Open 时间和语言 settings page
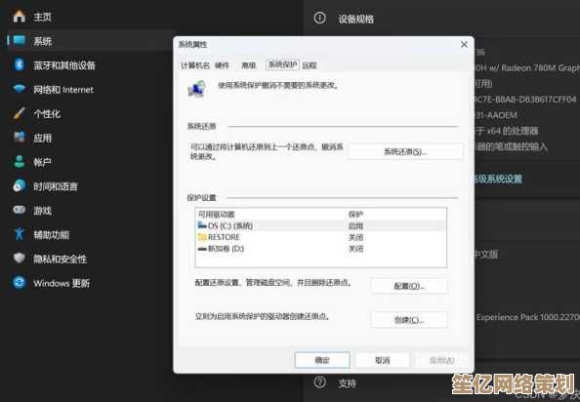 coord(56,186)
